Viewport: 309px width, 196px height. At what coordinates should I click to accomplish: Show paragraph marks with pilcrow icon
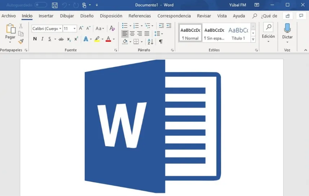pos(161,42)
